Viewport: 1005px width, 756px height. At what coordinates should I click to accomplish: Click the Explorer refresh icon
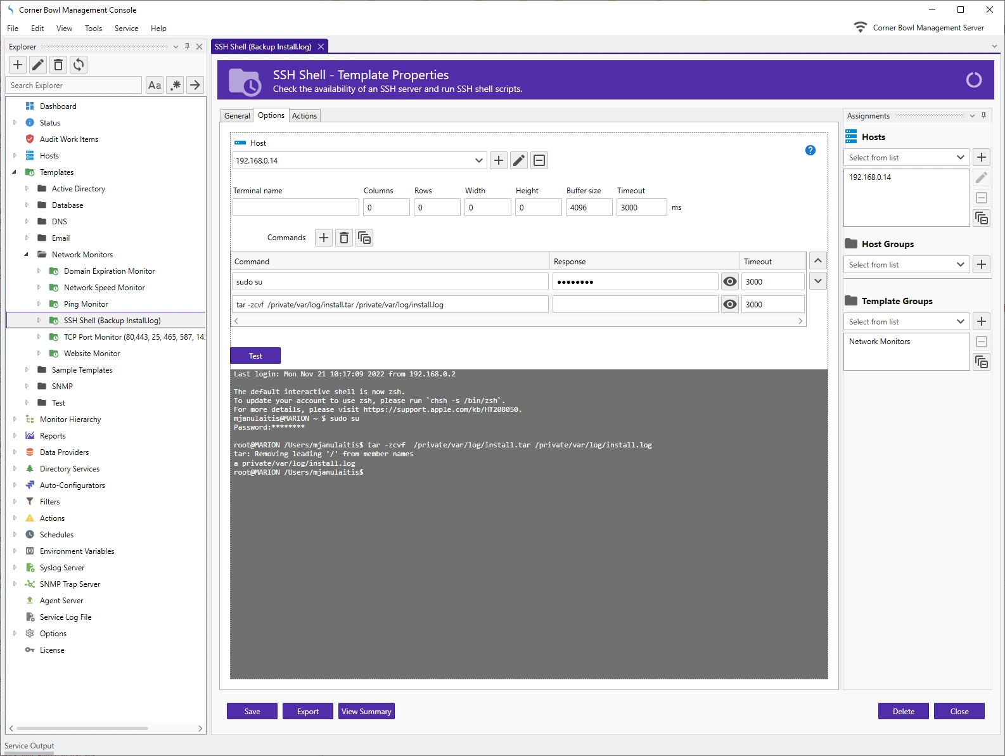point(79,65)
